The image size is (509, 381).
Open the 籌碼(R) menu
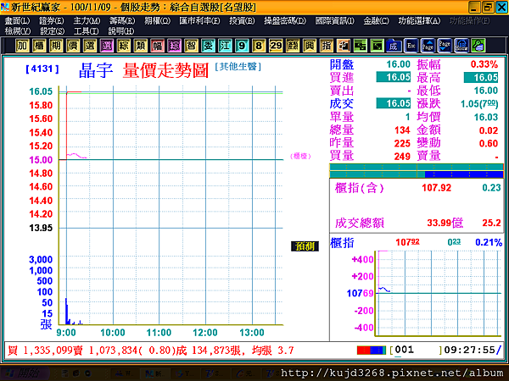[122, 21]
